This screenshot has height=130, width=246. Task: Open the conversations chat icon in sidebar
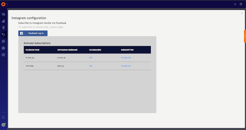click(x=3, y=14)
